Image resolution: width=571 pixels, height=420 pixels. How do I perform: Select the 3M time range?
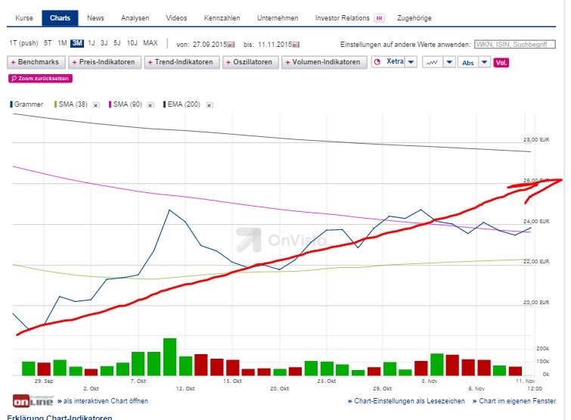[x=76, y=43]
